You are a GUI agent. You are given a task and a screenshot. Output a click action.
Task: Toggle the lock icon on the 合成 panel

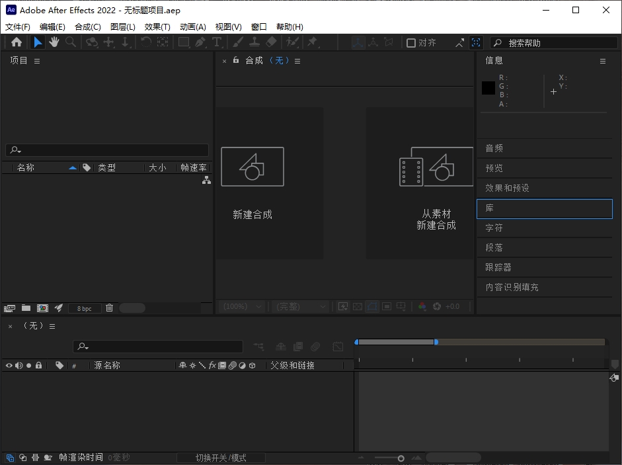236,60
